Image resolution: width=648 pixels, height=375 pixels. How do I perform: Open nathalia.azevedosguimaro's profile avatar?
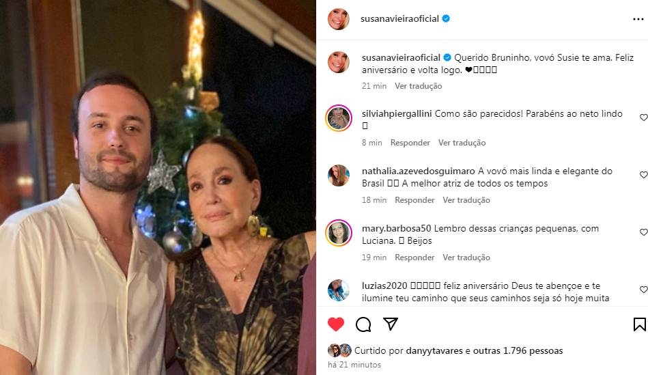(339, 176)
